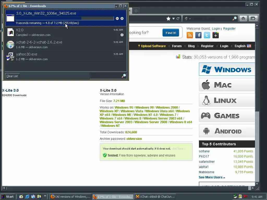Click the X-Lite download progress bar
The height and width of the screenshot is (200, 267).
click(65, 18)
